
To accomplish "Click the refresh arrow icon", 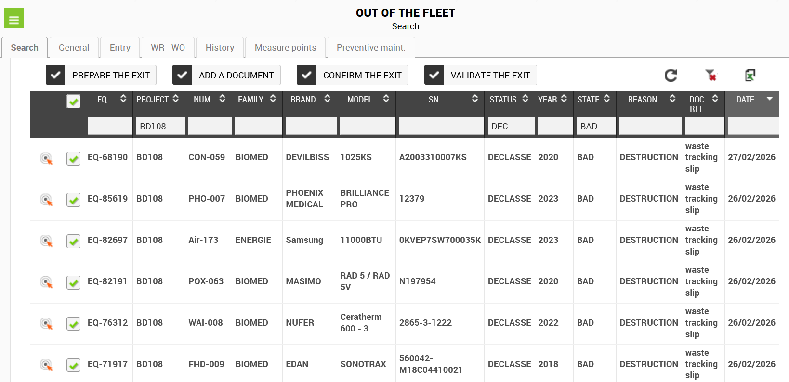I will click(671, 75).
